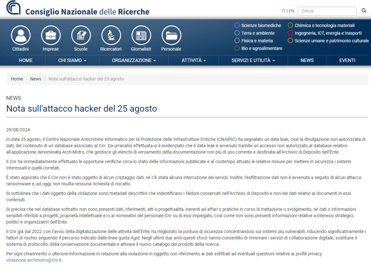Screen dimensions: 371x269
Task: Select the Bio e agroalimentare circle
Action: coord(237,48)
